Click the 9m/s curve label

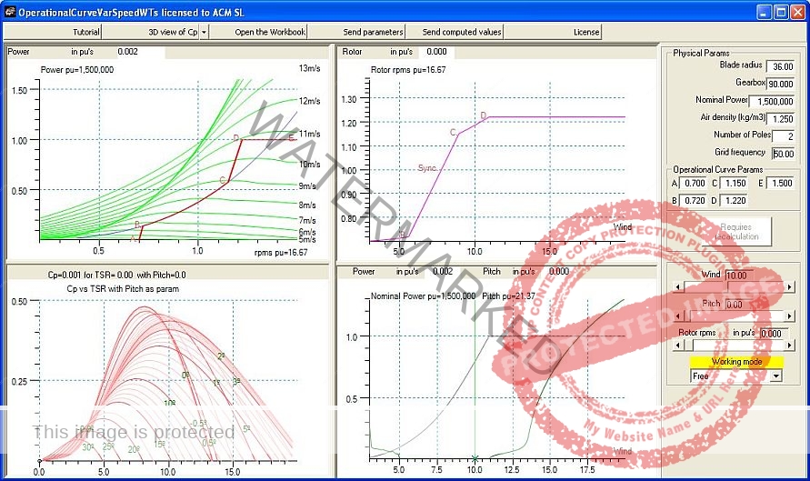[307, 186]
